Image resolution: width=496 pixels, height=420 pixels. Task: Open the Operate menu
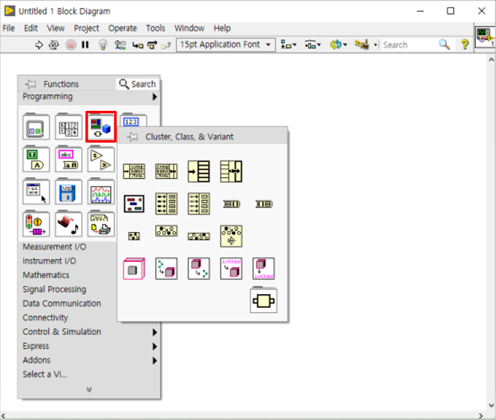click(123, 28)
